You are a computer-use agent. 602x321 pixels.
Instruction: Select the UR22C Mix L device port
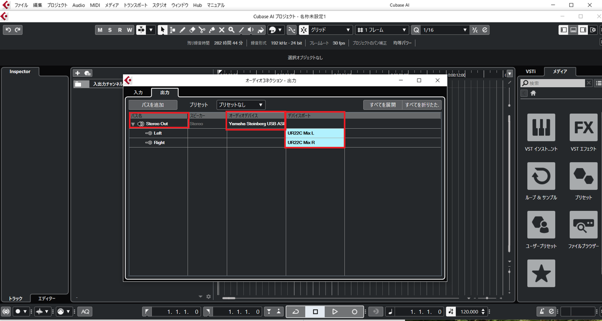[x=315, y=133]
